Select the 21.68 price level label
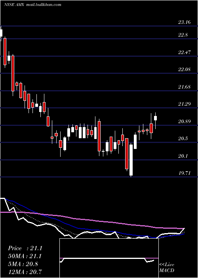The image size is (198, 278). pyautogui.click(x=185, y=87)
